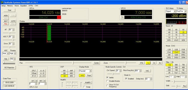The image size is (188, 90).
Task: Toggle the X2TR button
Action: [13, 21]
